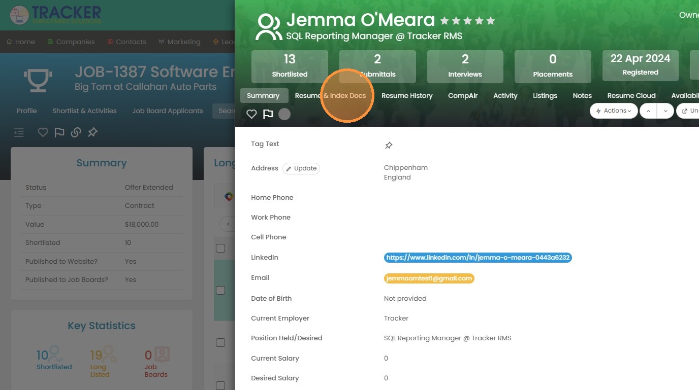Click the job Status value Offer Extended

point(149,187)
